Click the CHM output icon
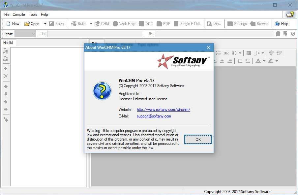The image size is (298, 195). point(97,24)
